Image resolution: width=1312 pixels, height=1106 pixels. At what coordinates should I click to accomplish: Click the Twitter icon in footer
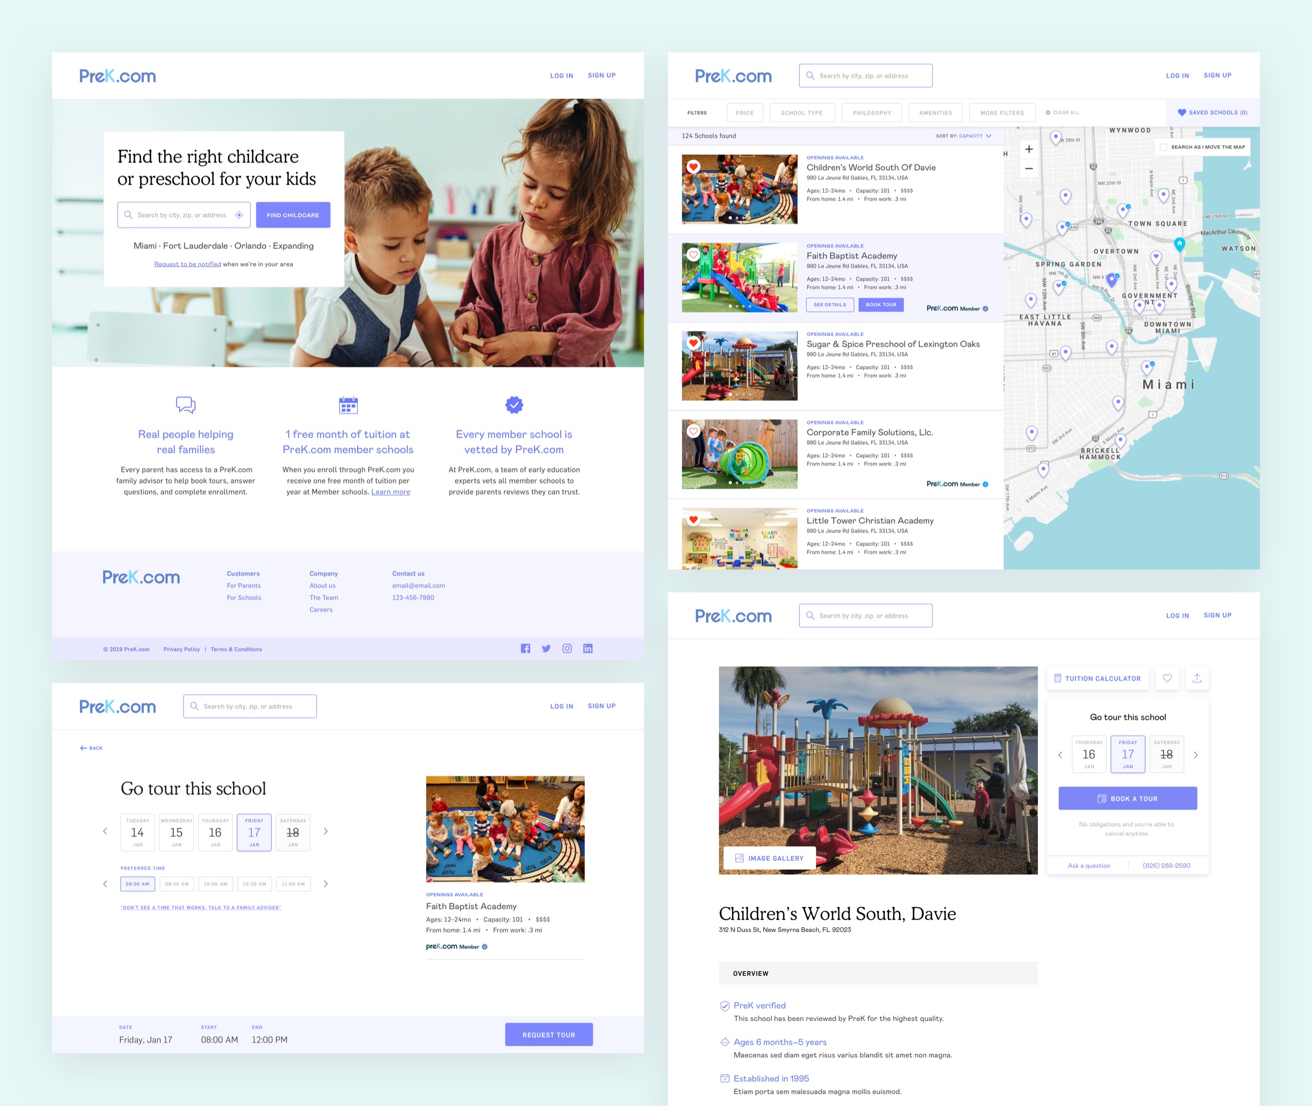click(546, 648)
